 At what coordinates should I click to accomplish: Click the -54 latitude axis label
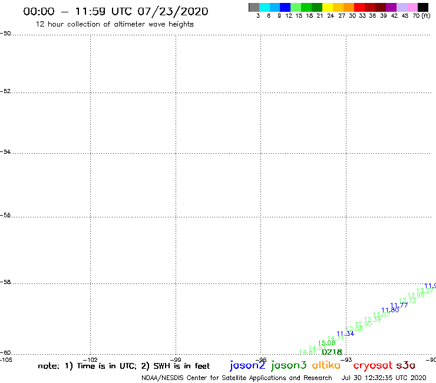(x=5, y=152)
